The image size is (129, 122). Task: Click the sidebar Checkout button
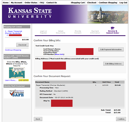[x=22, y=45]
